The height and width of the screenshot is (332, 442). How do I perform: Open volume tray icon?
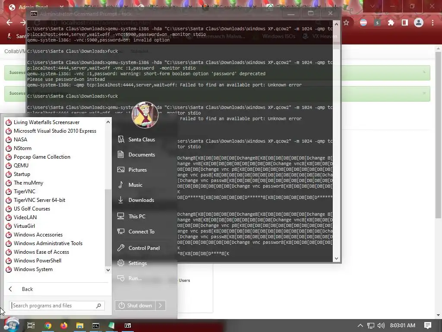tap(381, 326)
